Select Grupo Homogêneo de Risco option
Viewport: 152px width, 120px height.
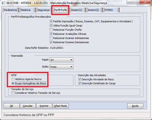coord(13,83)
